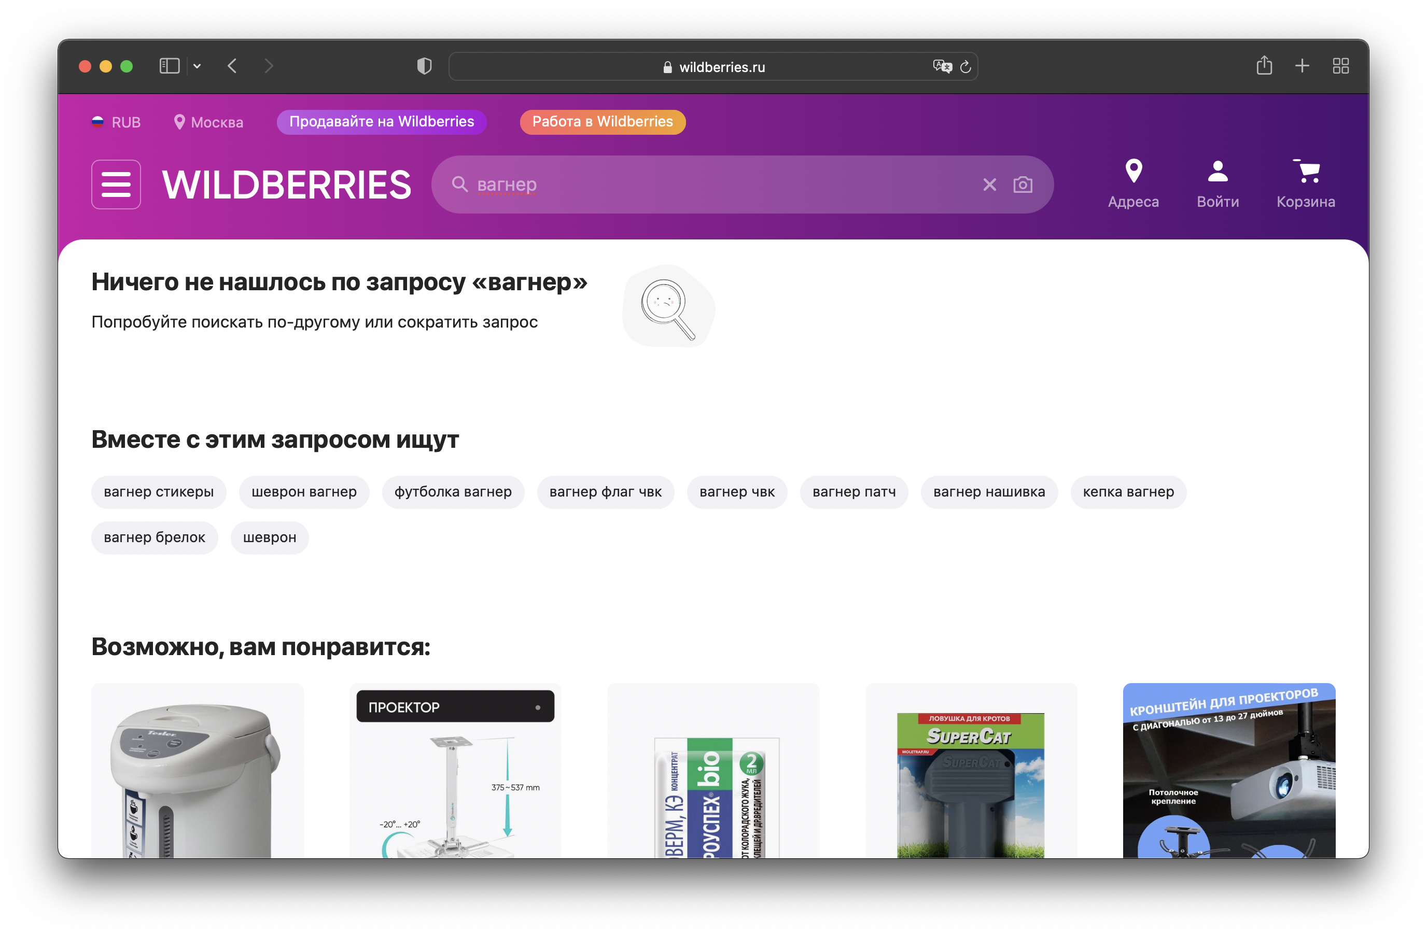Choose the шеврон вагнер suggestion chip
The width and height of the screenshot is (1427, 935).
click(303, 492)
